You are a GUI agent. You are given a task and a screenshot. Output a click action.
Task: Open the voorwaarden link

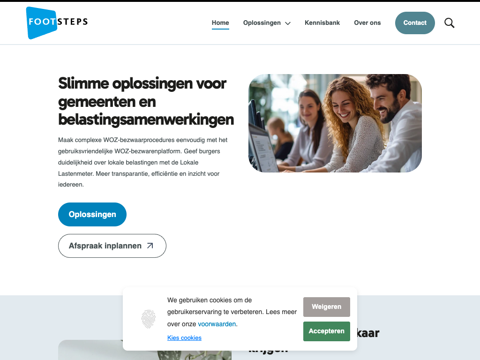217,324
